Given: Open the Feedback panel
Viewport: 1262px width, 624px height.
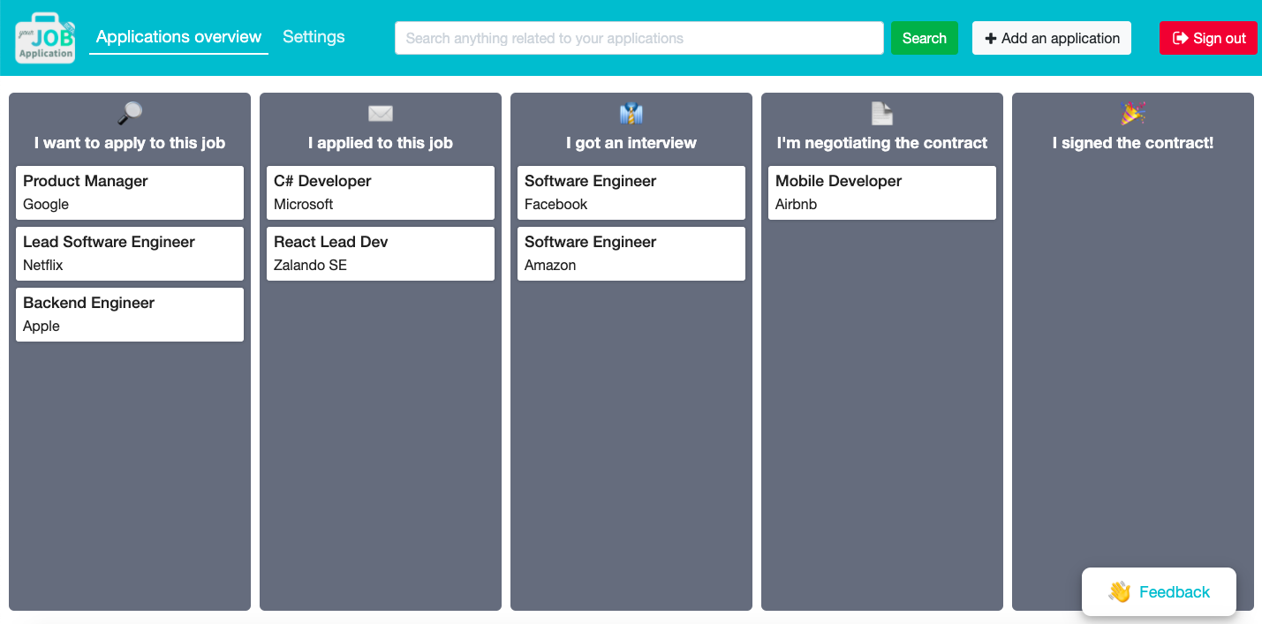Looking at the screenshot, I should coord(1159,591).
